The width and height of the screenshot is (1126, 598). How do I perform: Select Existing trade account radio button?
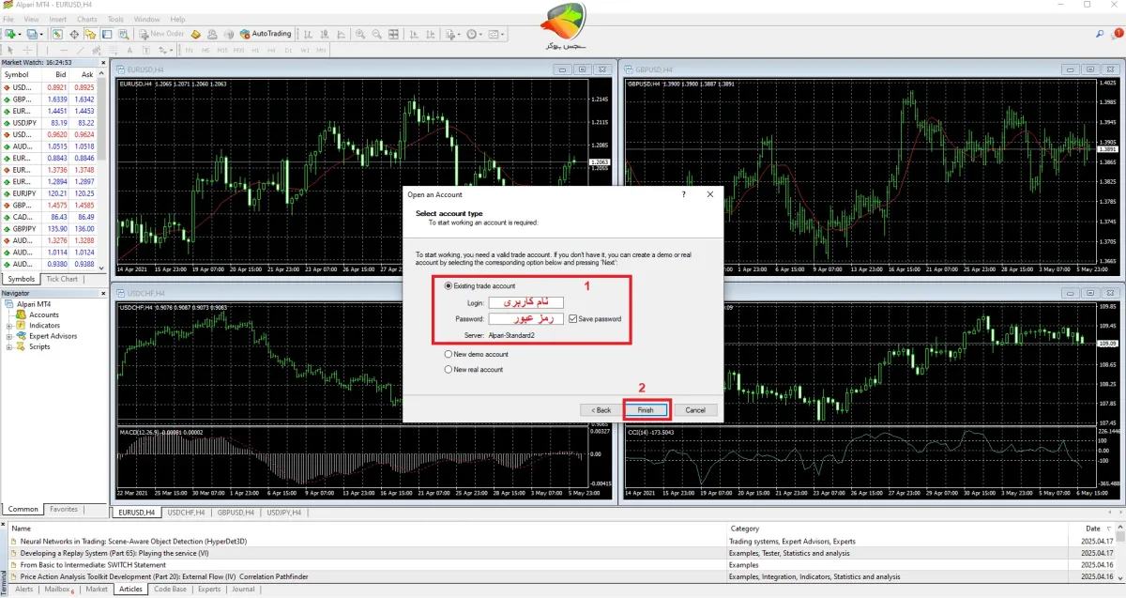coord(448,285)
